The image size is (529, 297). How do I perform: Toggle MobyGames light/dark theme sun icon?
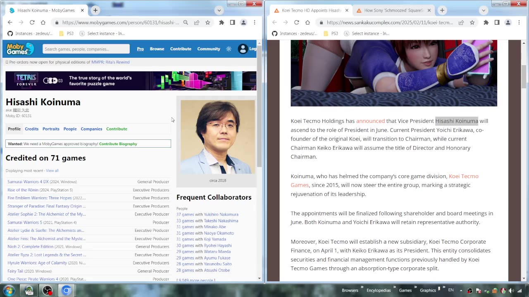[x=229, y=49]
